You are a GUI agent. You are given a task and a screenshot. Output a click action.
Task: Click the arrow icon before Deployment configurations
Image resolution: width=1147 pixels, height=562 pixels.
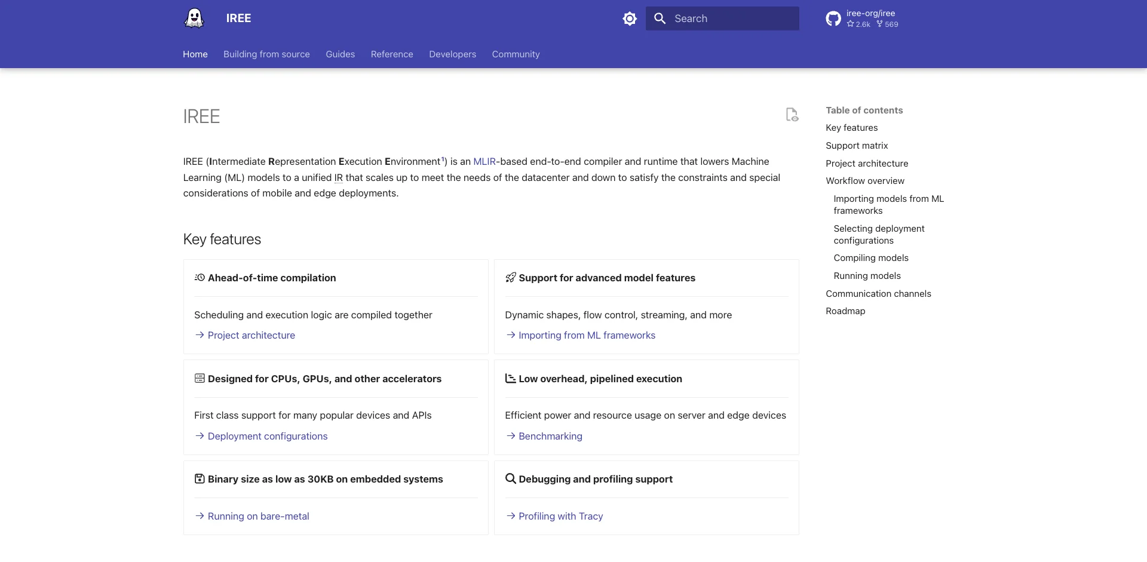[200, 437]
